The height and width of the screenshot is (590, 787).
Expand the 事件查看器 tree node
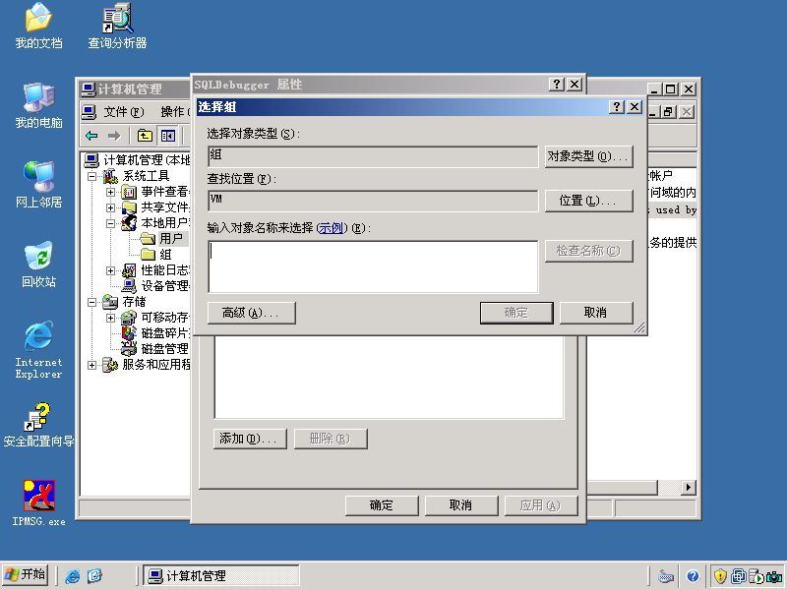pyautogui.click(x=110, y=192)
